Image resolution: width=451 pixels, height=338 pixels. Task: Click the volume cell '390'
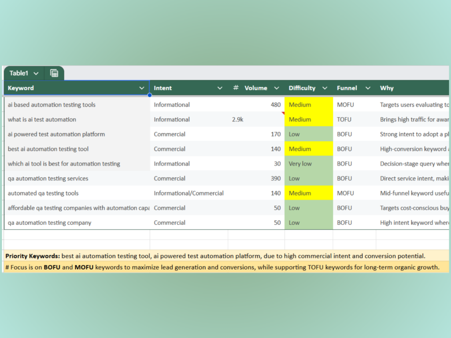tap(256, 179)
